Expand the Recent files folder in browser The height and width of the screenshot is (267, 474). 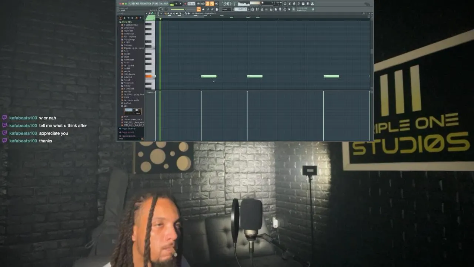coord(126,22)
